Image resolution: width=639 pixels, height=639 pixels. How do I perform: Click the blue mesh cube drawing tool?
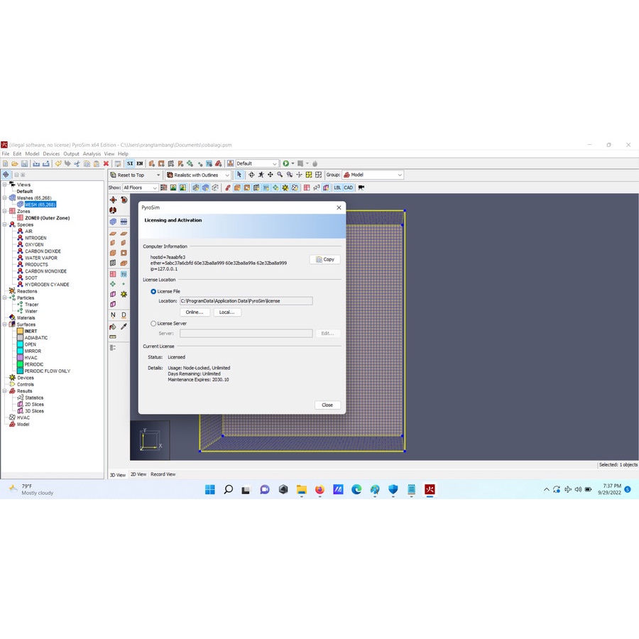click(113, 222)
